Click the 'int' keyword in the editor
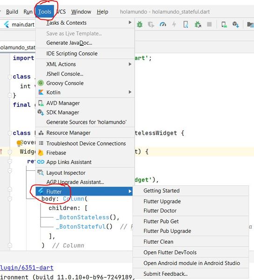The width and height of the screenshot is (254, 280). point(25,86)
